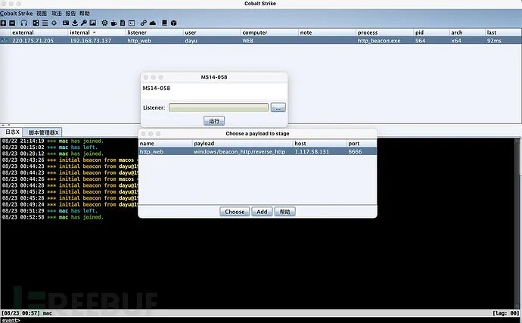Open the 帮助 menu in menu bar

pyautogui.click(x=85, y=14)
